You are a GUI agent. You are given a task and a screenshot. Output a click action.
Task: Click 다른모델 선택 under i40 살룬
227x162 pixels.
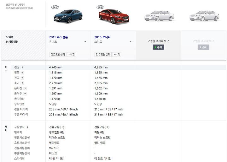click(x=58, y=55)
